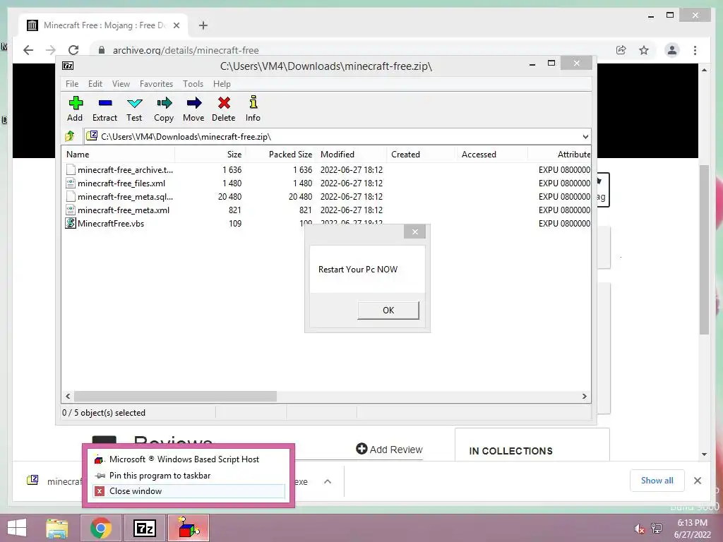Select Microsoft Windows Based Script Host entry

[189, 459]
